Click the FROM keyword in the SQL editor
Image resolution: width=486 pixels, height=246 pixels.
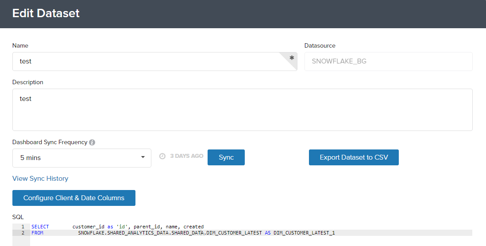38,233
